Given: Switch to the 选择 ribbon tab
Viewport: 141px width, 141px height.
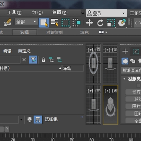Looking at the screenshot, I should 25,32.
